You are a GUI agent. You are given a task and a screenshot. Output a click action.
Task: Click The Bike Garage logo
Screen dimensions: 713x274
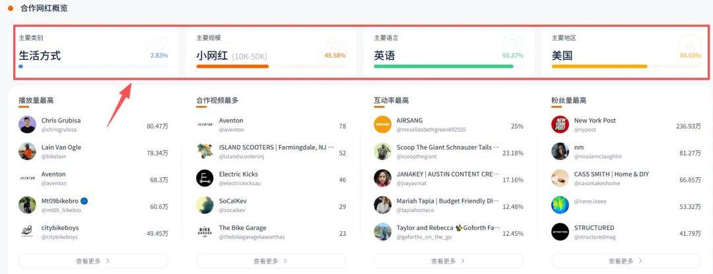[x=205, y=232]
